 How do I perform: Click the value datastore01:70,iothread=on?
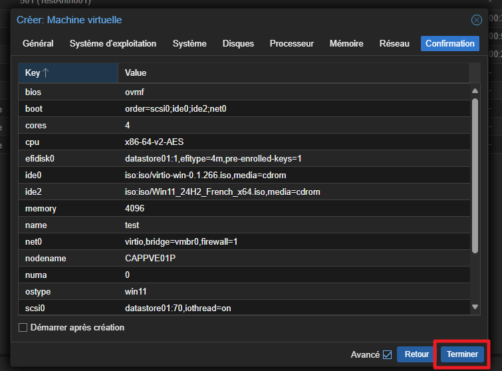pyautogui.click(x=178, y=309)
